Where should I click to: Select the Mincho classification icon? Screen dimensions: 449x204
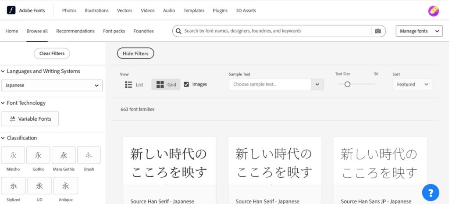[x=13, y=155]
